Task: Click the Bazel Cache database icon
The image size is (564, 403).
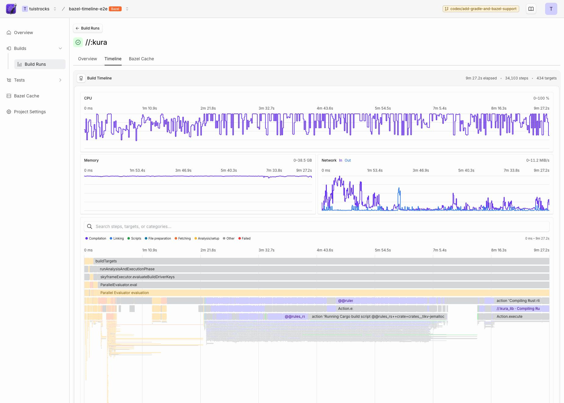Action: [x=9, y=96]
